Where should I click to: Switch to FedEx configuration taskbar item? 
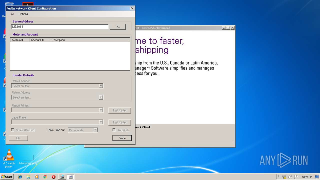(x=71, y=177)
